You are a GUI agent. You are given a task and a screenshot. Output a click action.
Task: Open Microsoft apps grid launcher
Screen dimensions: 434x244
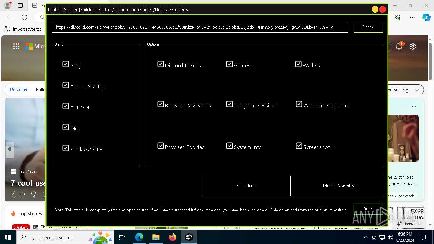pyautogui.click(x=16, y=46)
